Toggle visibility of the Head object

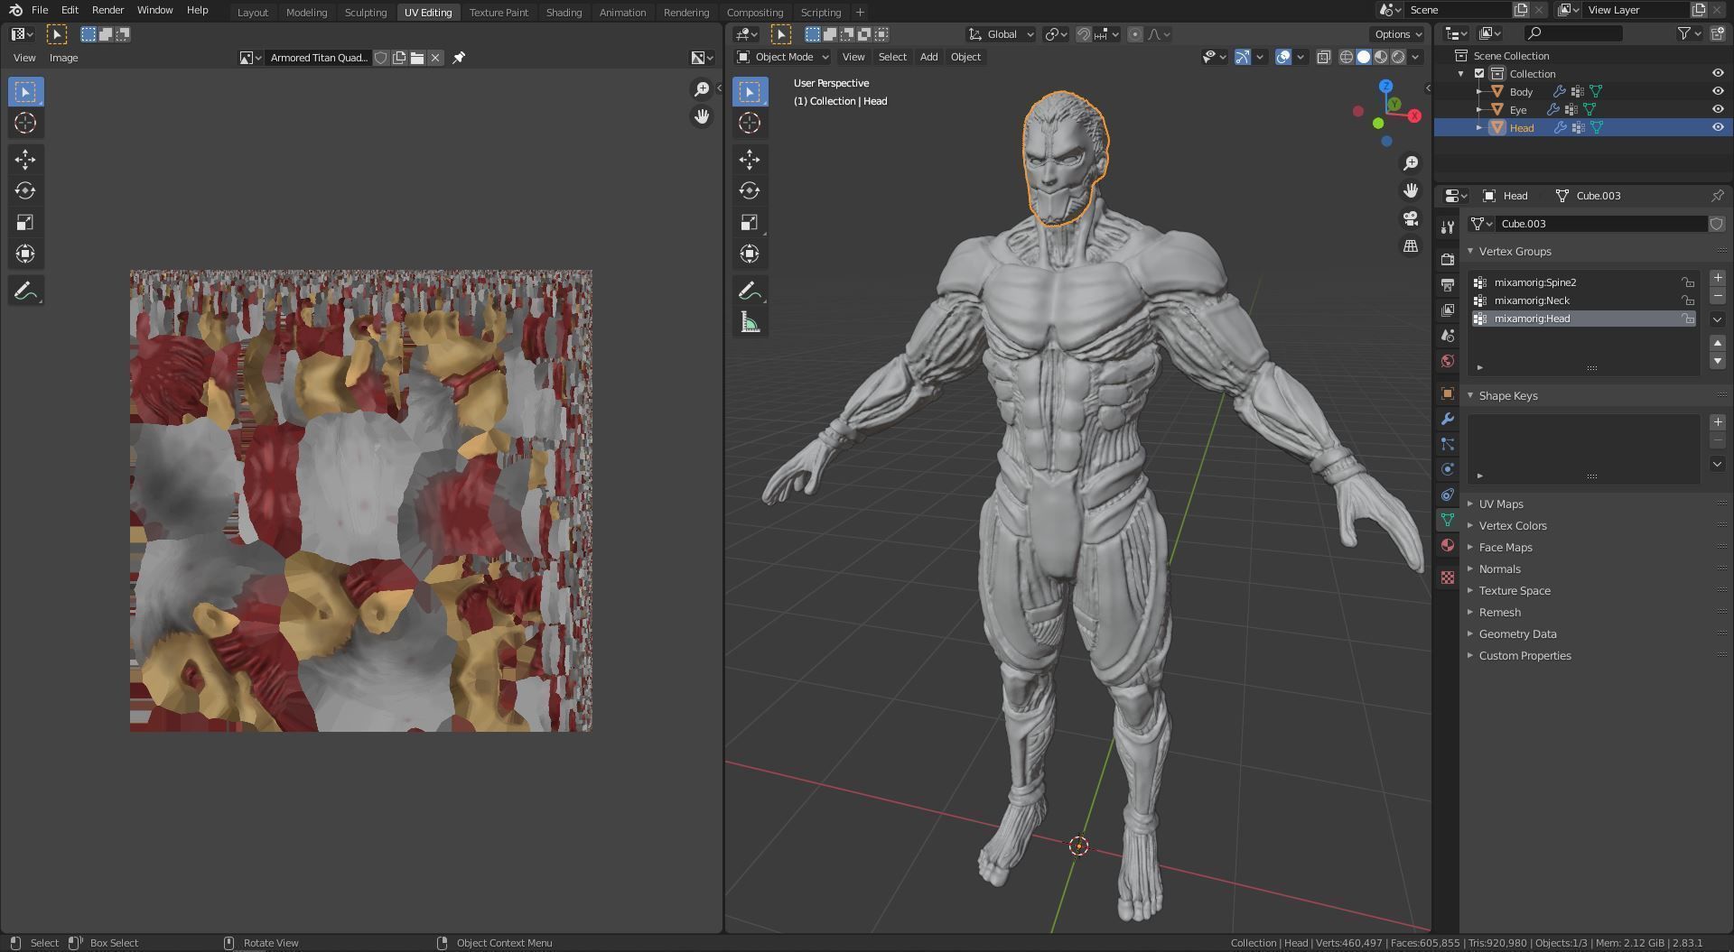pos(1718,128)
